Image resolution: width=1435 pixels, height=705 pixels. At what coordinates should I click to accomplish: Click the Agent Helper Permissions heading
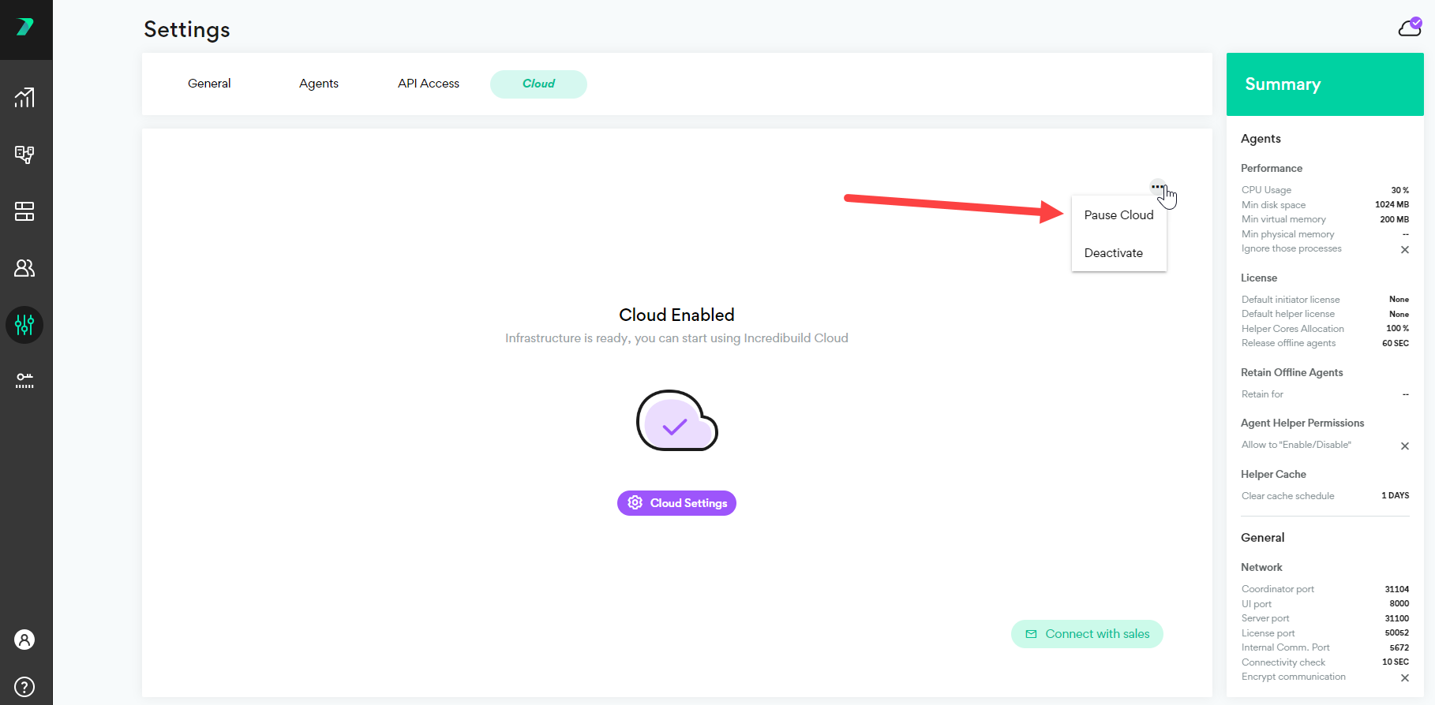[1302, 423]
